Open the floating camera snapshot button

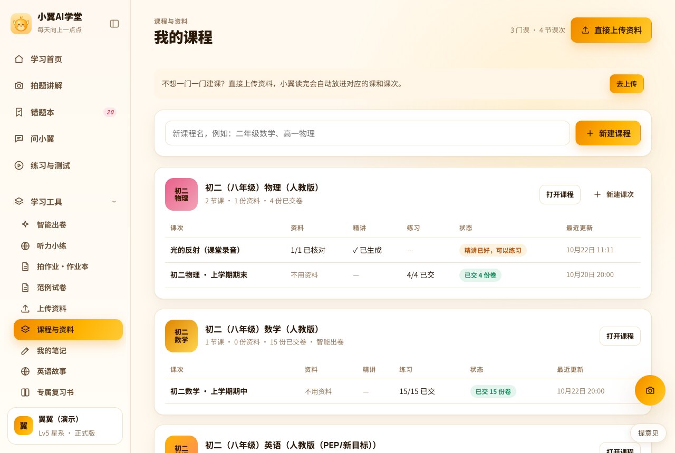[x=650, y=390]
